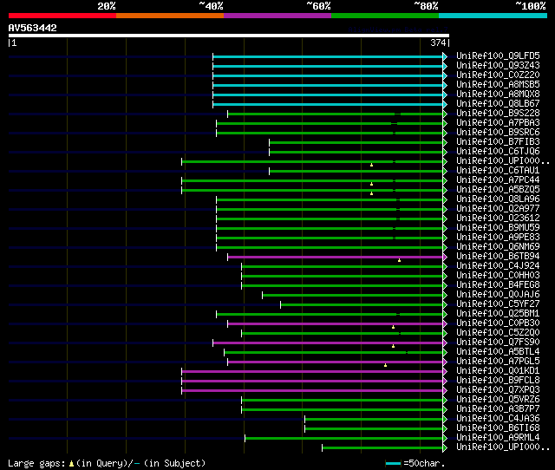Click the cyan alignment bar for Q93Z43
The image size is (555, 470).
(328, 66)
